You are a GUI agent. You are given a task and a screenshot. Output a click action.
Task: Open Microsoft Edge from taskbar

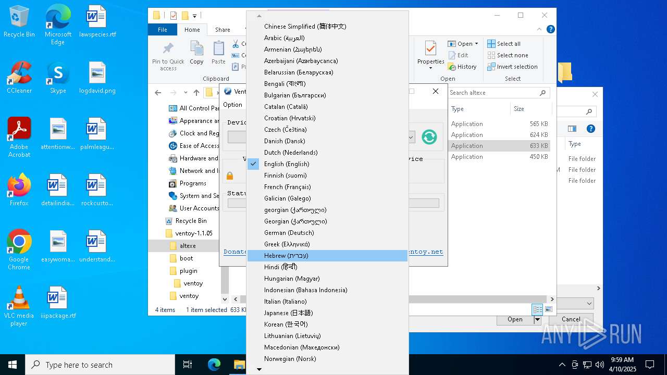[x=214, y=365]
